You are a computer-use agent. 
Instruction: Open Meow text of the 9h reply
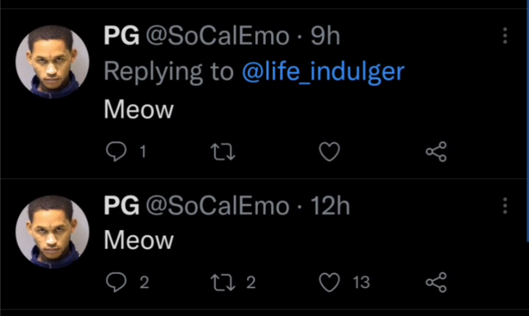[139, 109]
